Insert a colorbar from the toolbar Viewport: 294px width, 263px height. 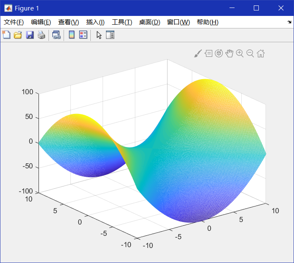pyautogui.click(x=72, y=35)
